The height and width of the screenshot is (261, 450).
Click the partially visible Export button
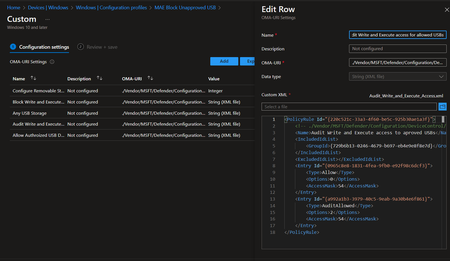[x=247, y=61]
